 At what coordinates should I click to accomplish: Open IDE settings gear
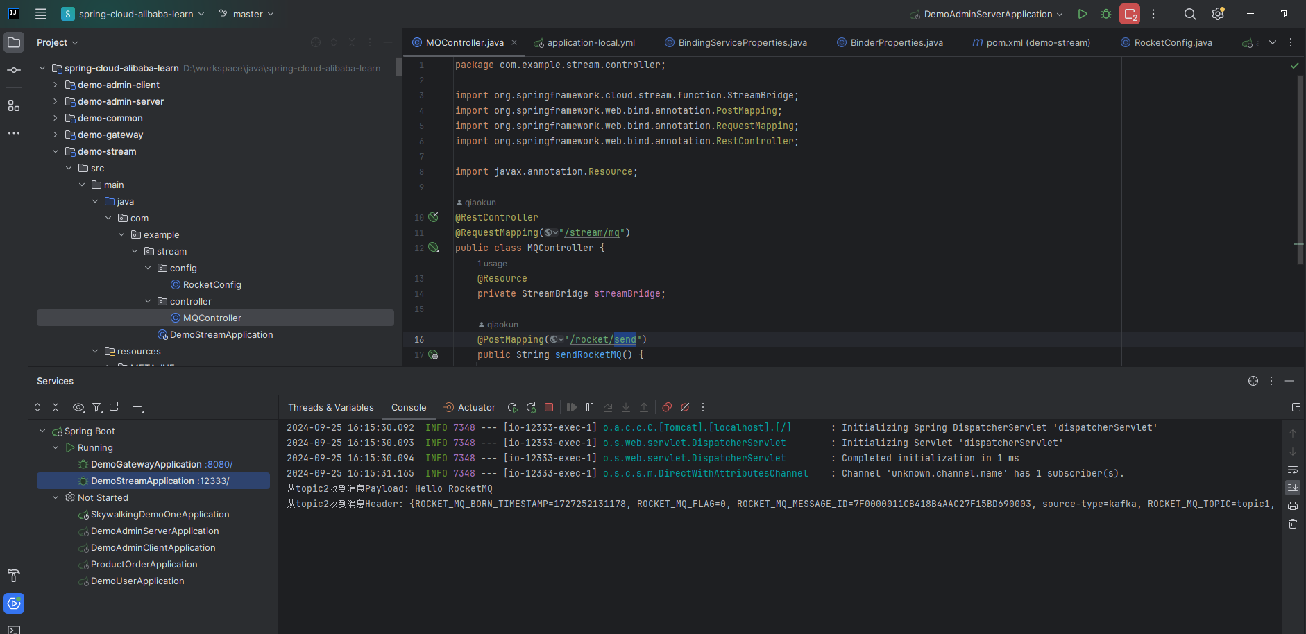coord(1218,14)
